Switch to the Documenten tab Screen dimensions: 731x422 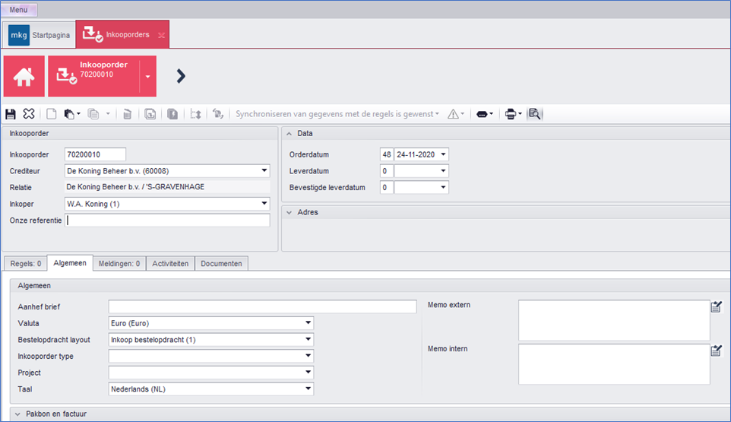221,263
